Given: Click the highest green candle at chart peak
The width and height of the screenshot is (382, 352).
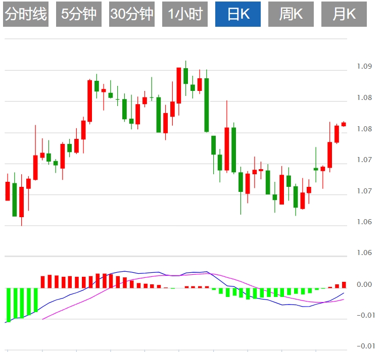Looking at the screenshot, I should tap(185, 76).
